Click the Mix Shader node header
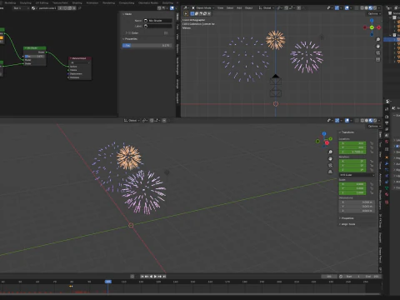Viewport: 400px width, 300px height. click(x=35, y=48)
